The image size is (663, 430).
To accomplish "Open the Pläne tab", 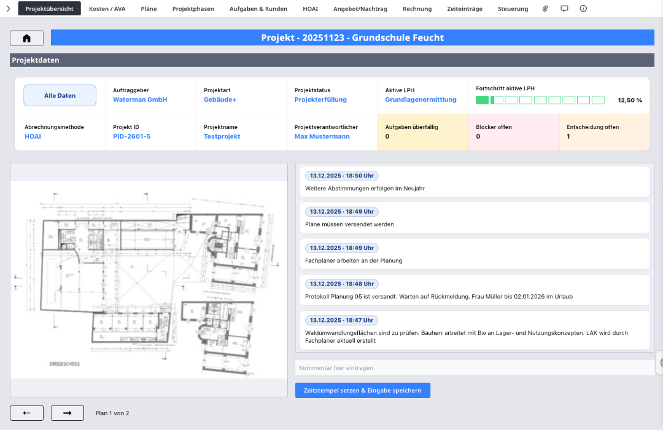I will click(149, 9).
